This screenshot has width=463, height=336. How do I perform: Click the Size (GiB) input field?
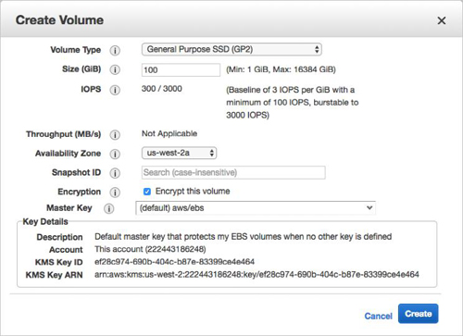click(181, 70)
